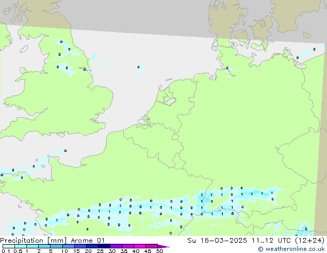Select the 40–45 mm magenta legend swatch
This screenshot has height=253, width=327.
140,246
